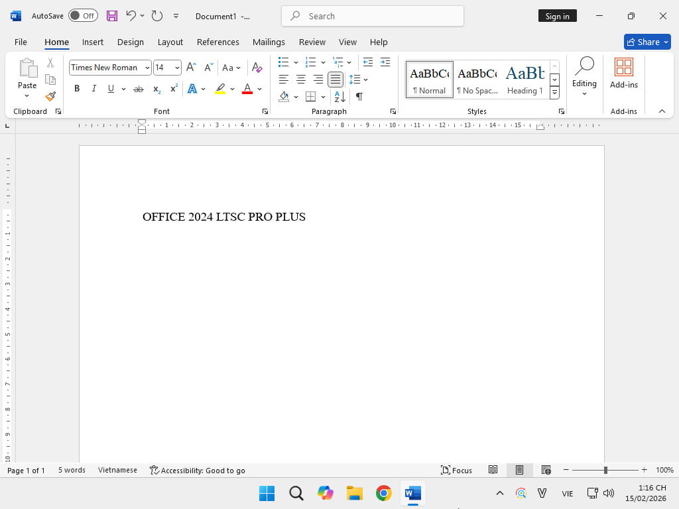Sort the selected text alphabetically
679x509 pixels.
coord(339,97)
